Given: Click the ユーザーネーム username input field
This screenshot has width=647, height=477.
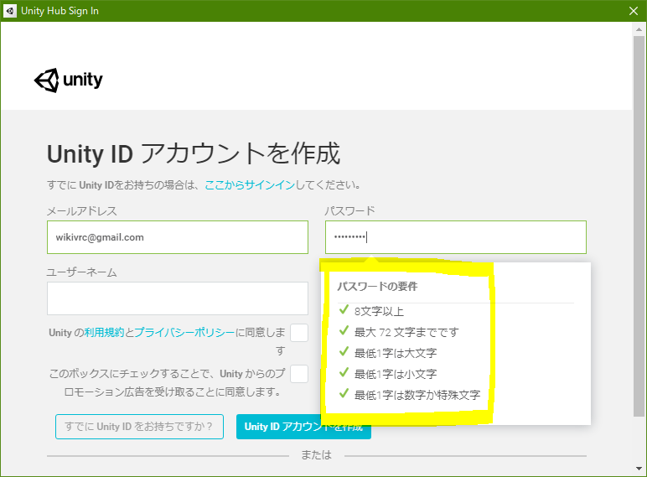Looking at the screenshot, I should click(x=178, y=298).
